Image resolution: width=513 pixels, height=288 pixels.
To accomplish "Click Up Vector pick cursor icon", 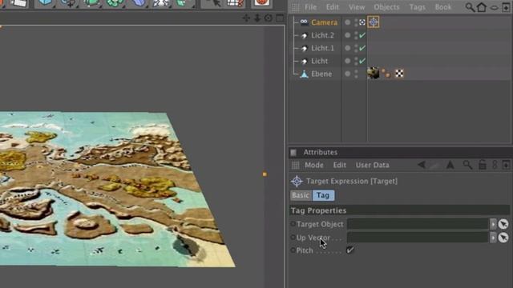I will (503, 238).
